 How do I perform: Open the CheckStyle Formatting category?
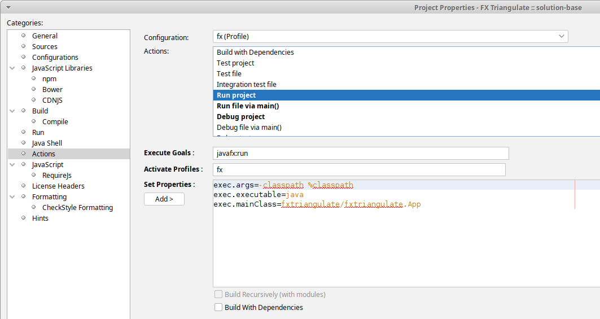point(78,207)
